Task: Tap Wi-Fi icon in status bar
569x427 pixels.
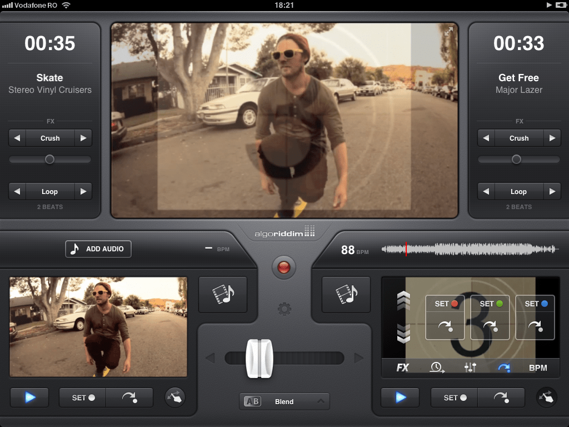Action: (x=66, y=5)
